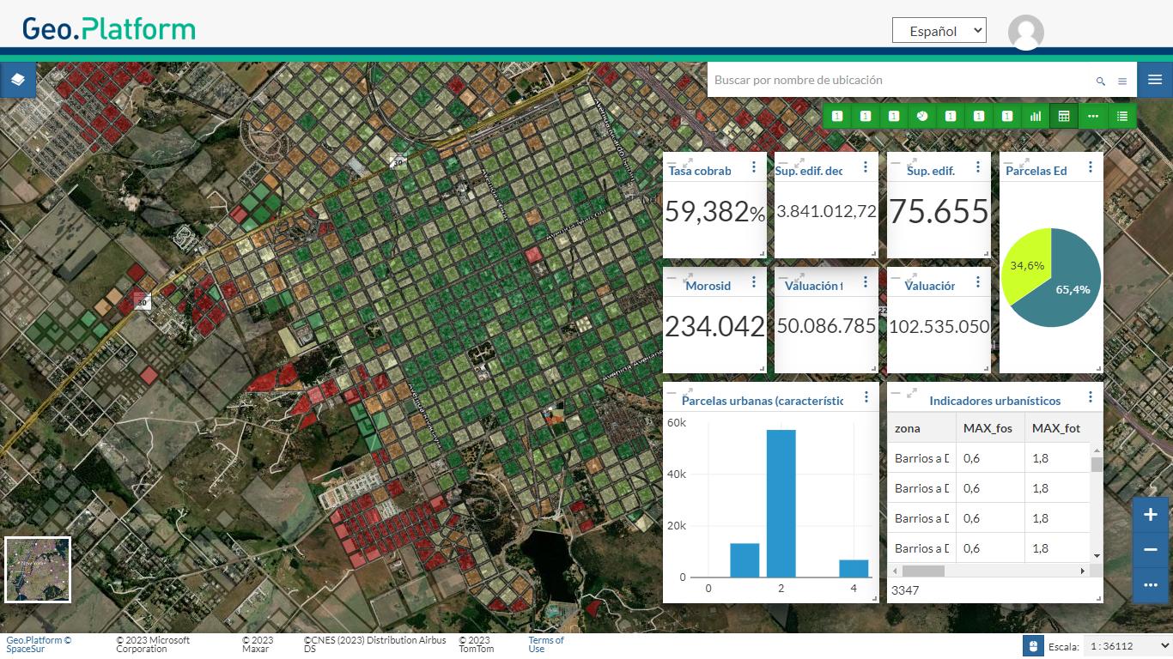Open the map scale 1:36112 dropdown
1173x659 pixels.
[1128, 646]
